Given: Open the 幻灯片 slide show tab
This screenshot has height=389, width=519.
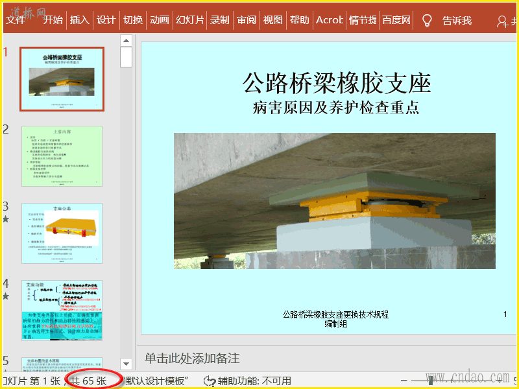Looking at the screenshot, I should point(189,20).
